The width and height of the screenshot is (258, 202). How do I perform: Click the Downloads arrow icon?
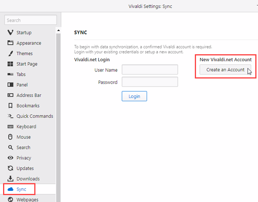tap(10, 179)
